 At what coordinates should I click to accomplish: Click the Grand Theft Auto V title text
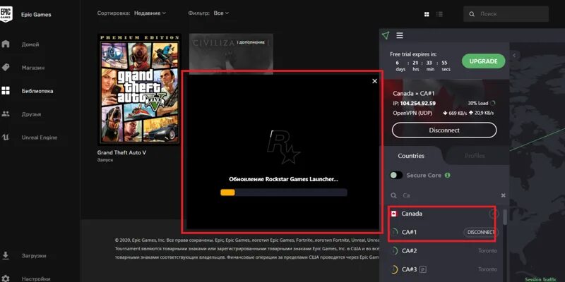click(121, 152)
